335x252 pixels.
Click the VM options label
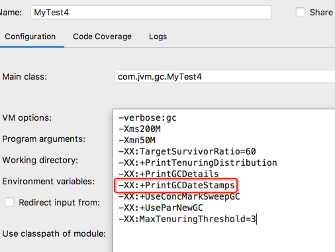tap(27, 118)
